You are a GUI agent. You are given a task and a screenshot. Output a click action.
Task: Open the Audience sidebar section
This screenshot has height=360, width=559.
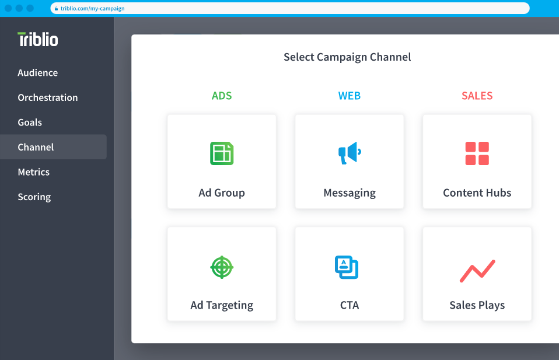38,73
